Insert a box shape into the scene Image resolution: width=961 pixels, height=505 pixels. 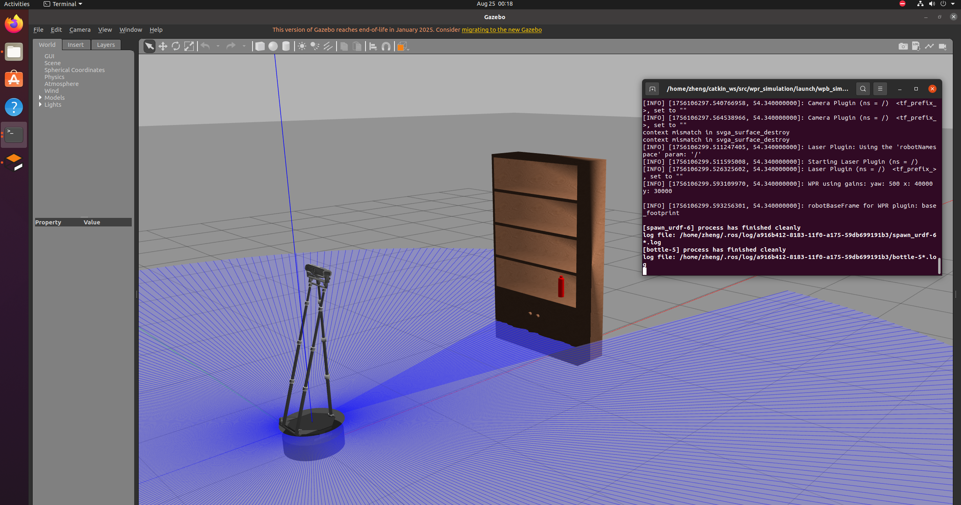[x=260, y=46]
